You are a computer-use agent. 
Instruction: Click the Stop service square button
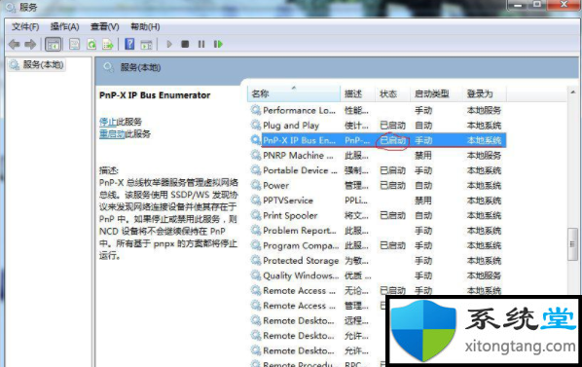pos(185,45)
